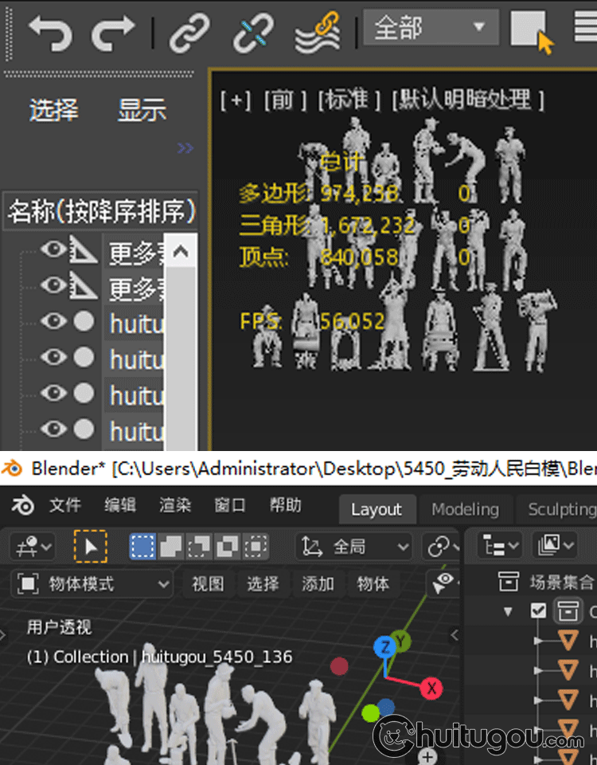Choose the Invert selection mode icon
597x765 pixels.
point(227,547)
